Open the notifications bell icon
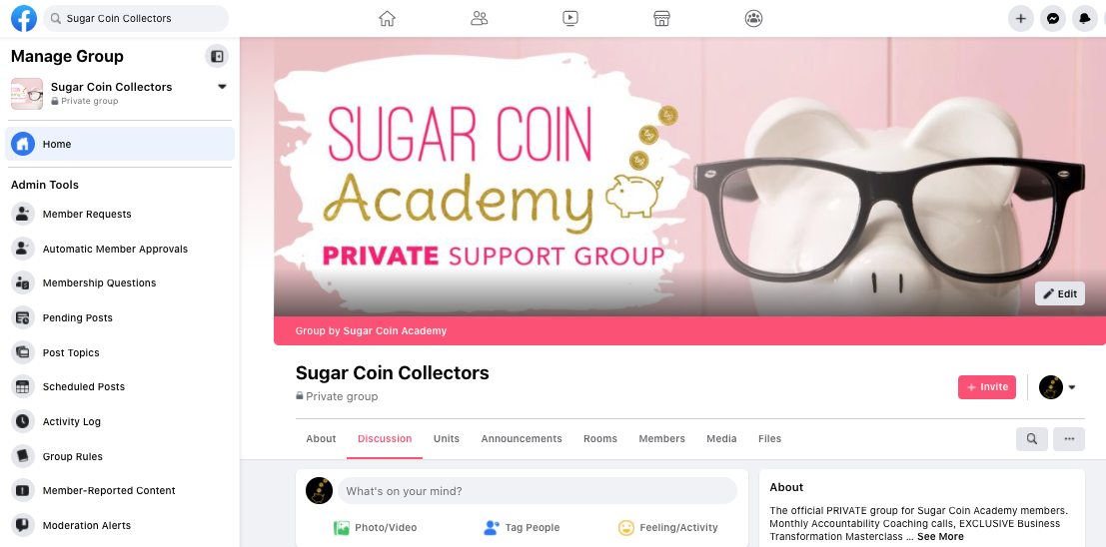 (x=1085, y=18)
